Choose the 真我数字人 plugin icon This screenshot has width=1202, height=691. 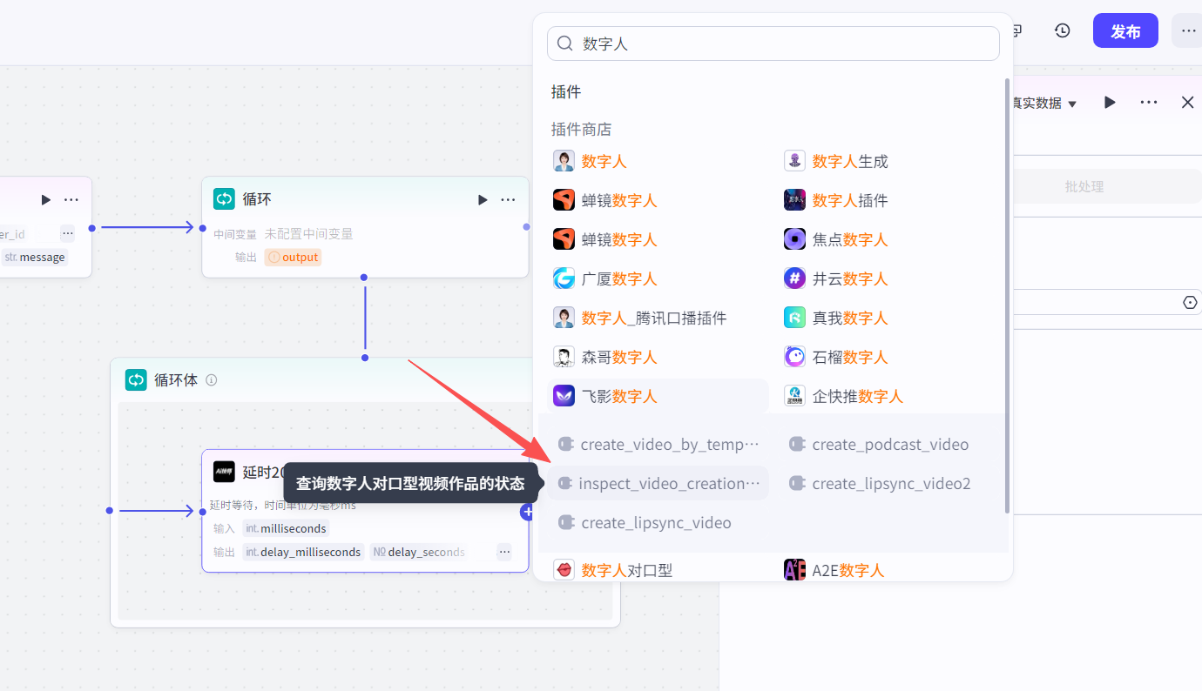(794, 318)
